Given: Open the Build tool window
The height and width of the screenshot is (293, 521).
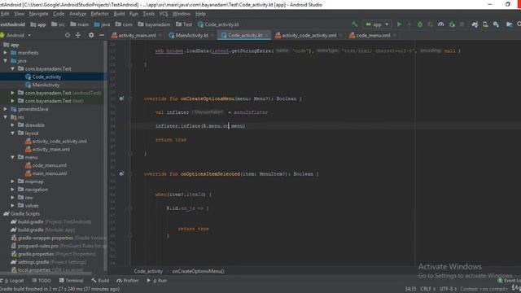Looking at the screenshot, I should click(100, 280).
